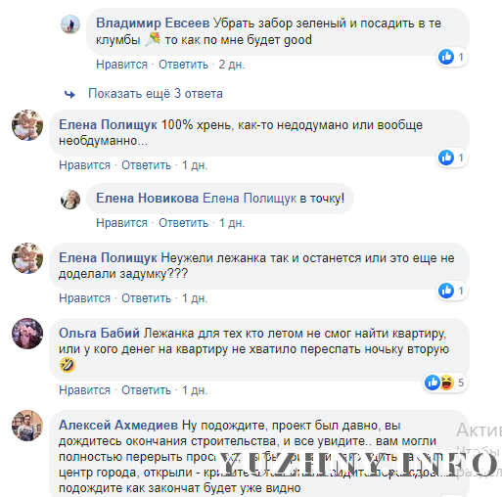
Task: Open Алексей Ахмедиев's profile avatar
Action: pos(27,426)
